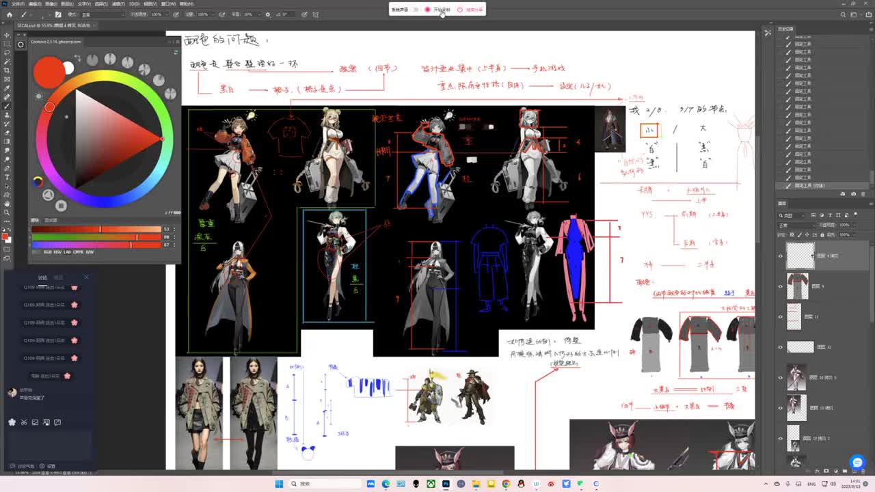Open the 3D menu
This screenshot has height=492, width=875.
134,4
